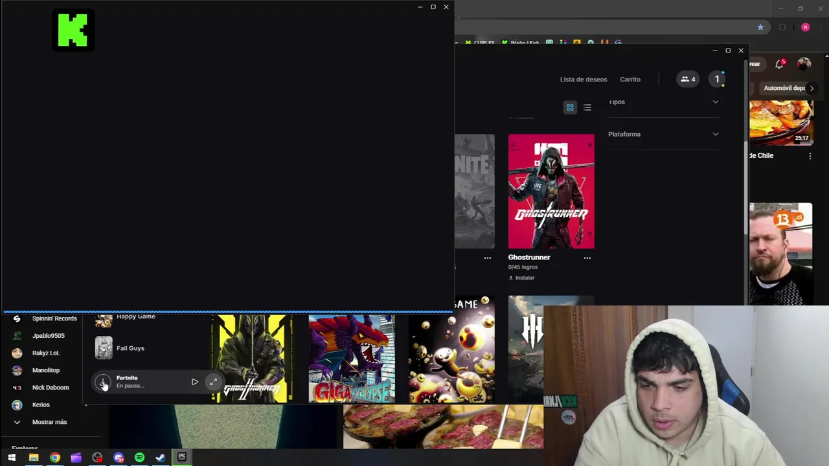Open purple folder app on taskbar
829x466 pixels.
[76, 458]
